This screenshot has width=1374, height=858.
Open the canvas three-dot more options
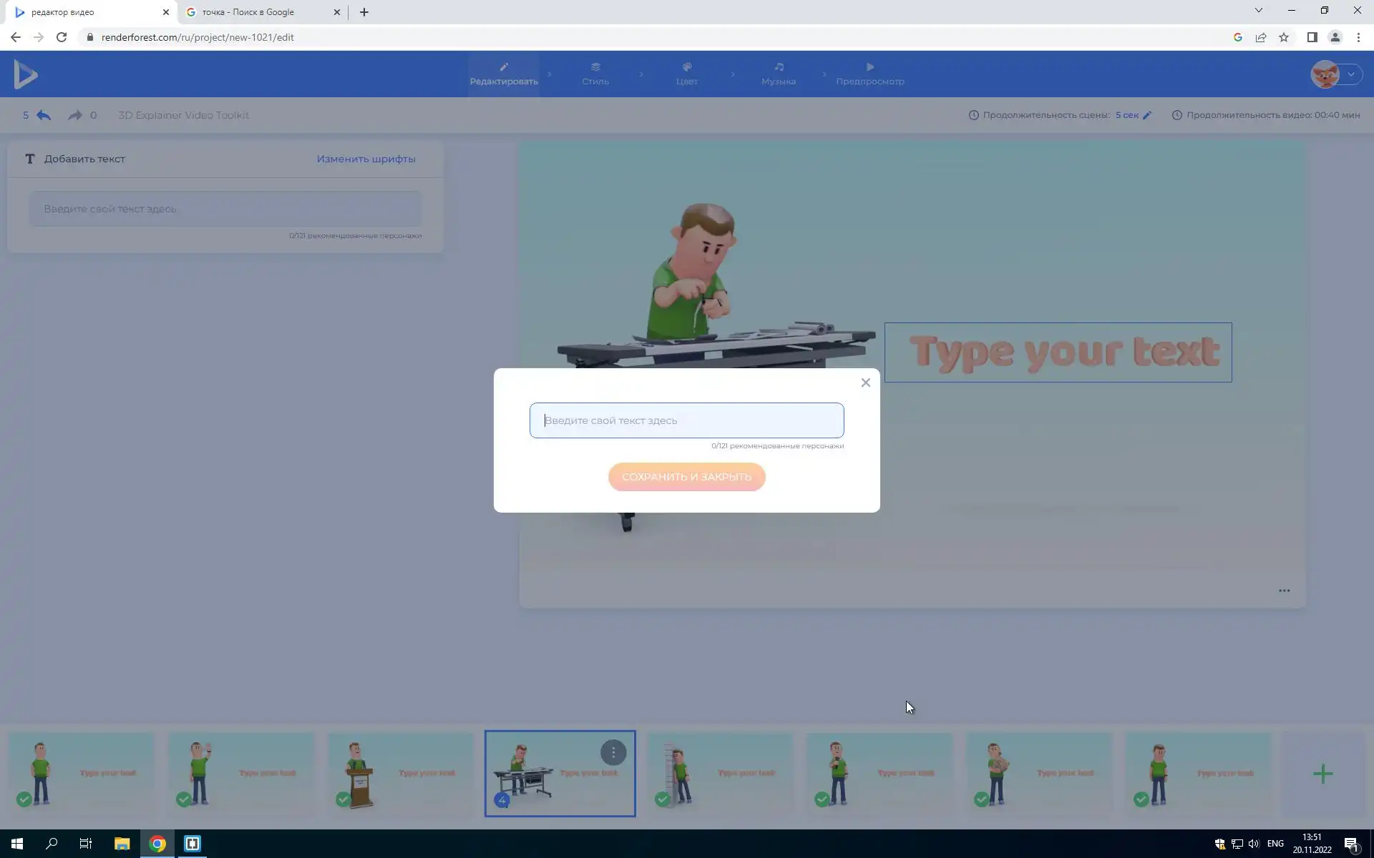[x=1284, y=591]
